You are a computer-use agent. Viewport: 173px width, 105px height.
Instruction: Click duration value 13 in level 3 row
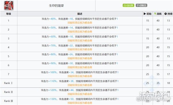168,39
